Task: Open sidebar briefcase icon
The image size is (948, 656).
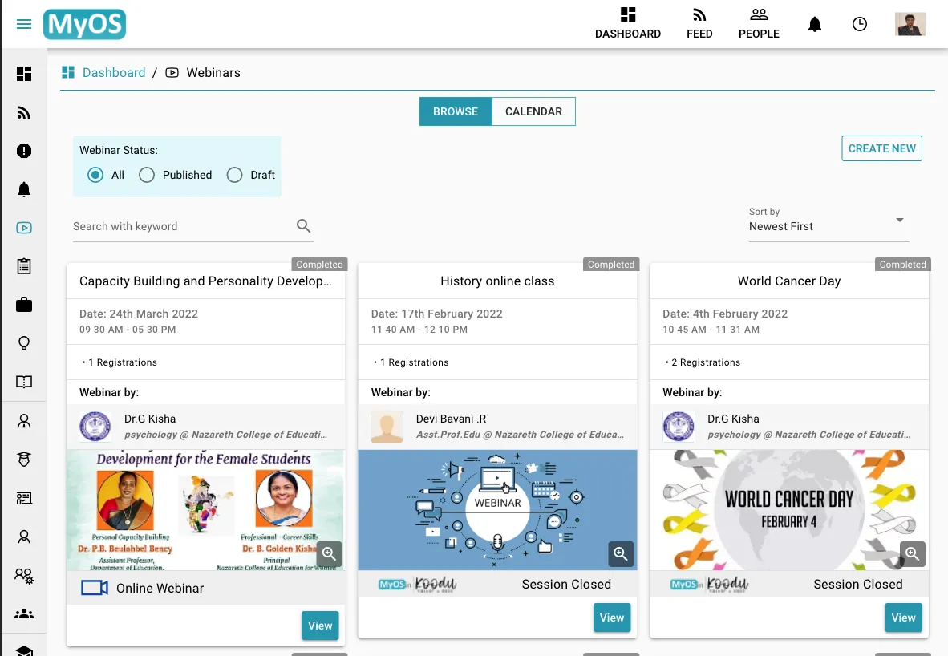Action: pyautogui.click(x=24, y=305)
